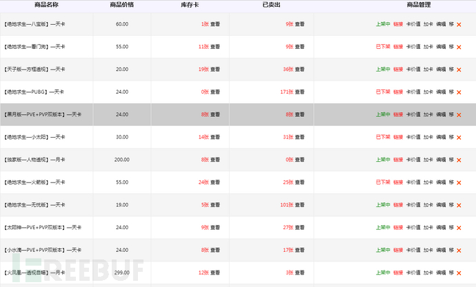Select the product name containing 小水滴
The image size is (476, 287).
coord(43,250)
